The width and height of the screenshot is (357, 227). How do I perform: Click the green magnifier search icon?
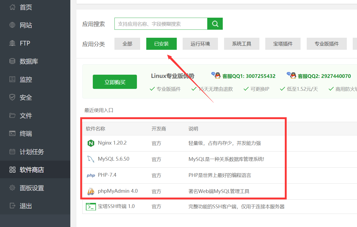(215, 24)
